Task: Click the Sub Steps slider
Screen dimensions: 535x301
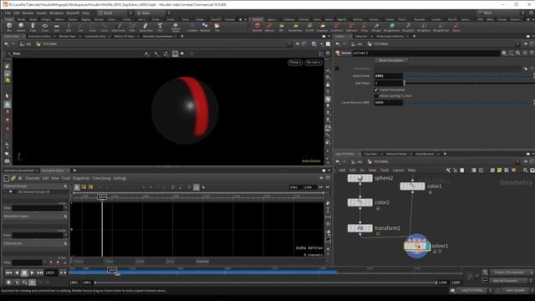Action: [468, 83]
